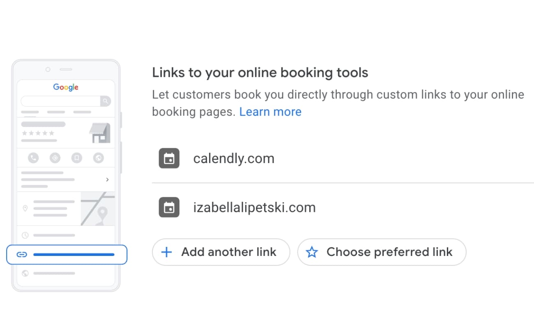
Task: Click the magnifier search icon in phone mockup
Action: coord(106,101)
